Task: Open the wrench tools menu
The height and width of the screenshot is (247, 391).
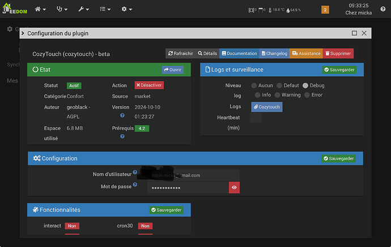Action: click(x=83, y=9)
